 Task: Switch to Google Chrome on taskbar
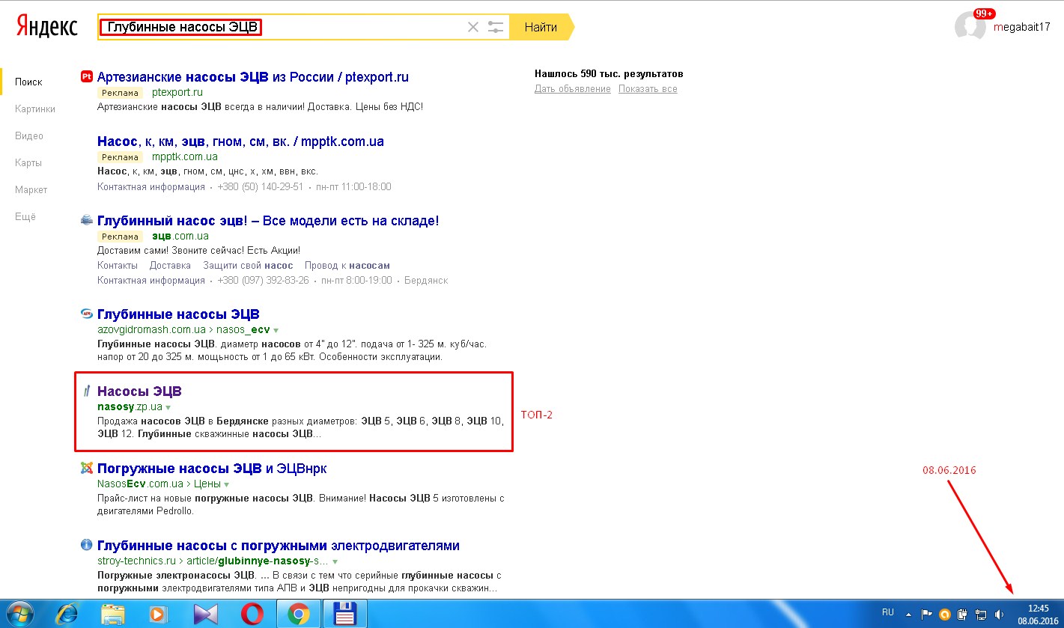[x=298, y=614]
